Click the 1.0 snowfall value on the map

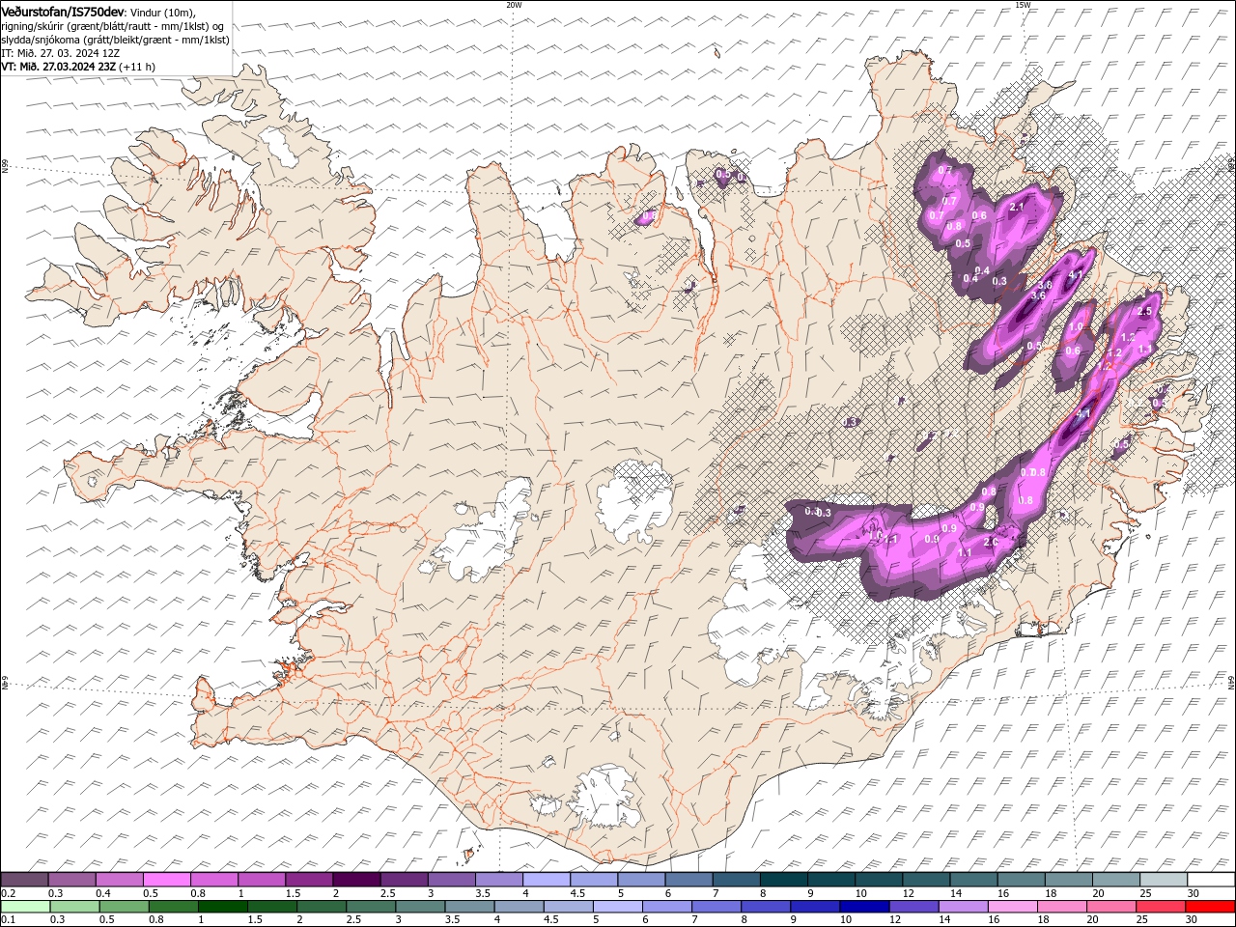pyautogui.click(x=1078, y=326)
